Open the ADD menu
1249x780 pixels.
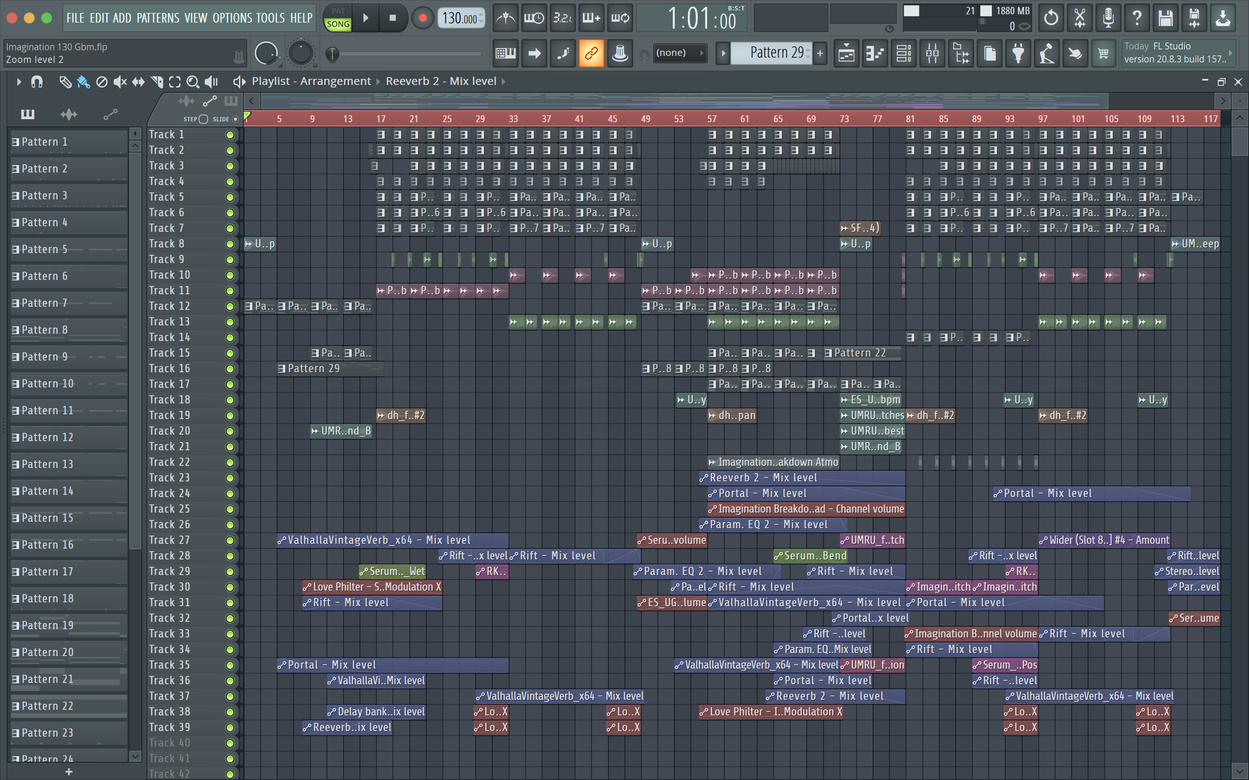122,18
